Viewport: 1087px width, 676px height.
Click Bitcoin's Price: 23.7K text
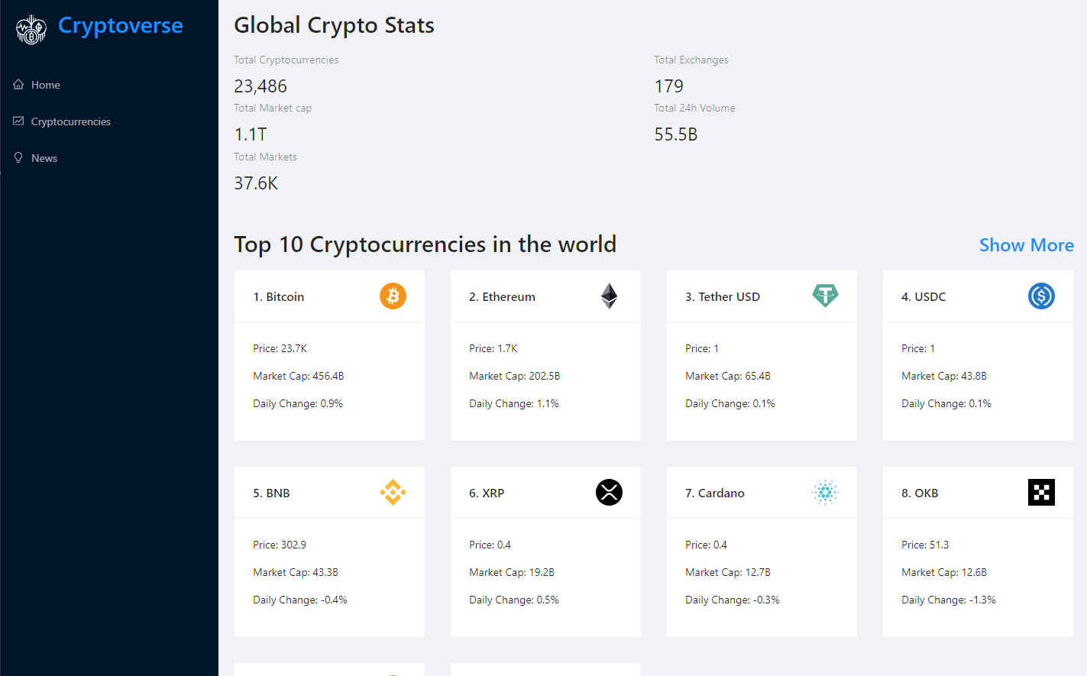(x=280, y=348)
